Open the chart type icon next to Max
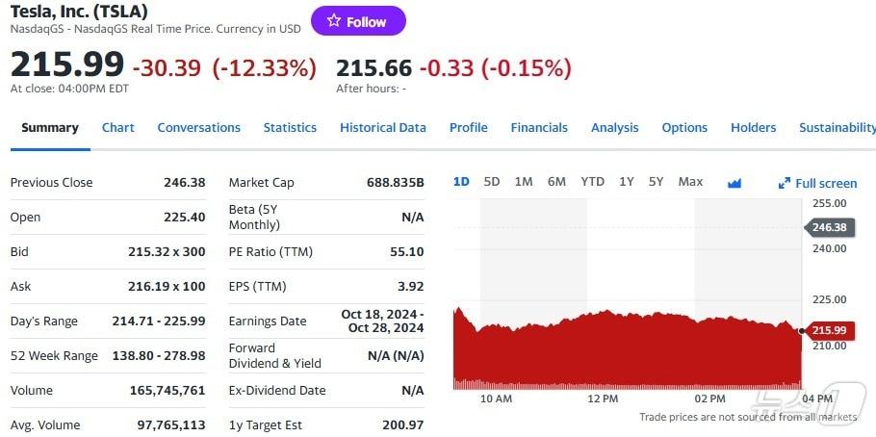This screenshot has height=437, width=876. 734,183
